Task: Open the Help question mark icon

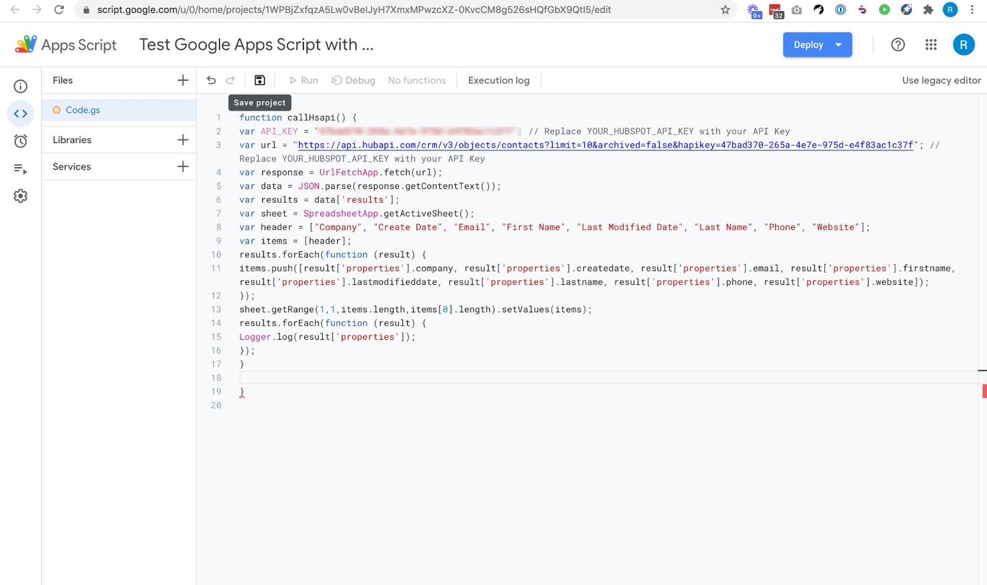Action: point(898,44)
